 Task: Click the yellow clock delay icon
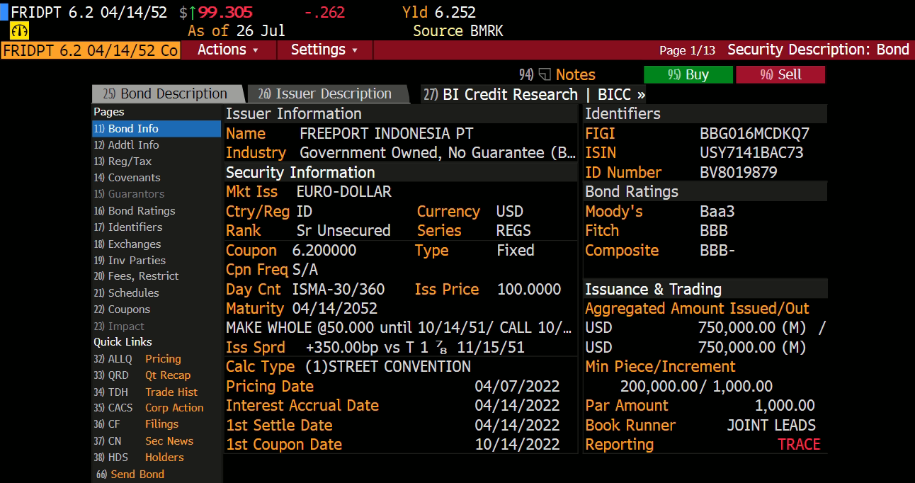pos(19,31)
